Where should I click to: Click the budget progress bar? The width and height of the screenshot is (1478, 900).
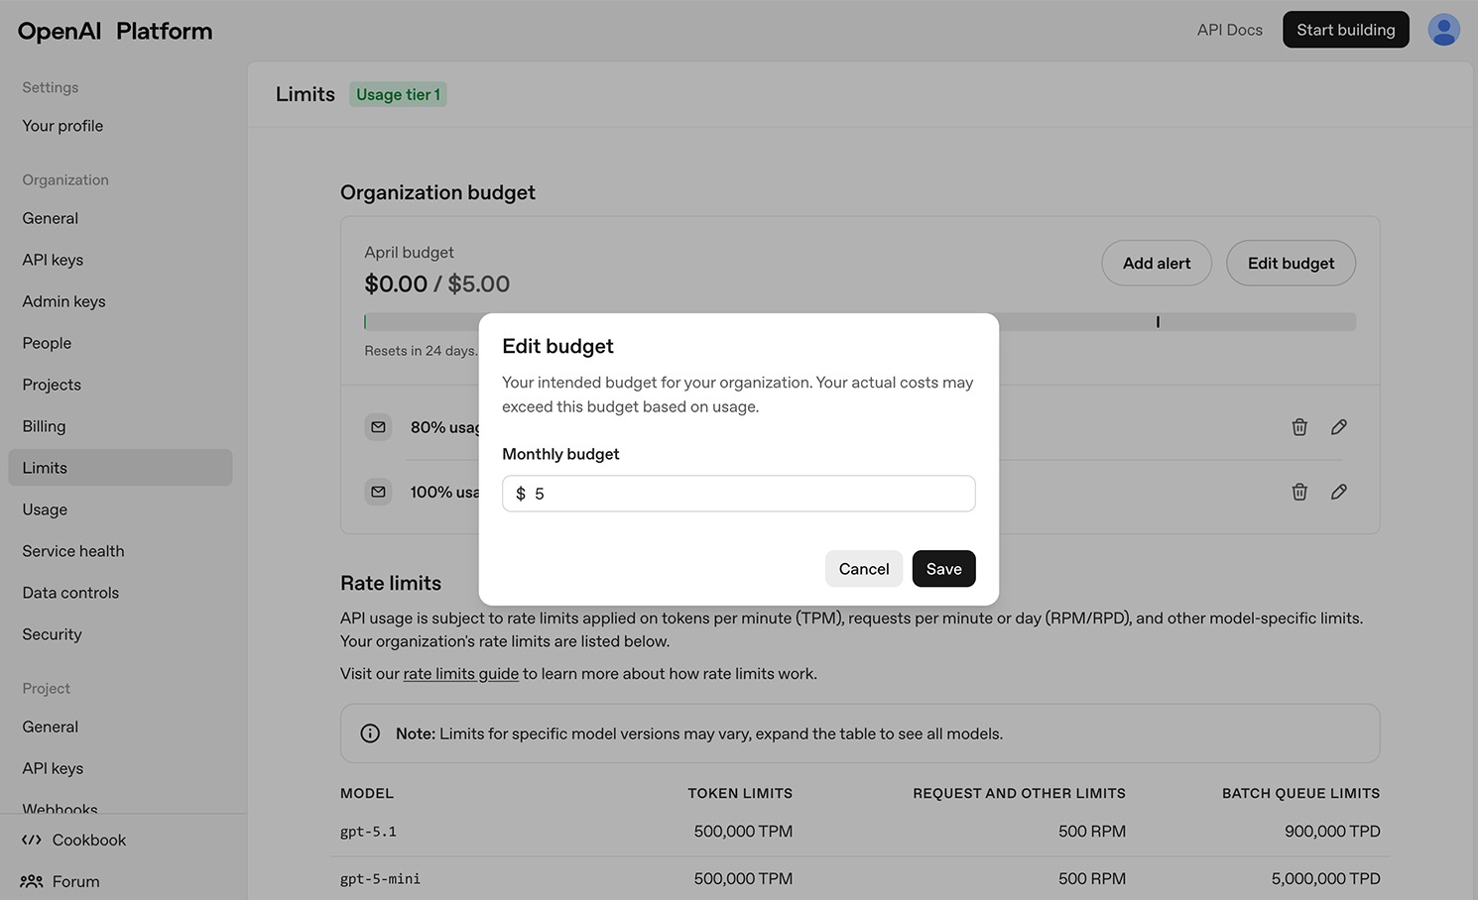coord(1170,322)
